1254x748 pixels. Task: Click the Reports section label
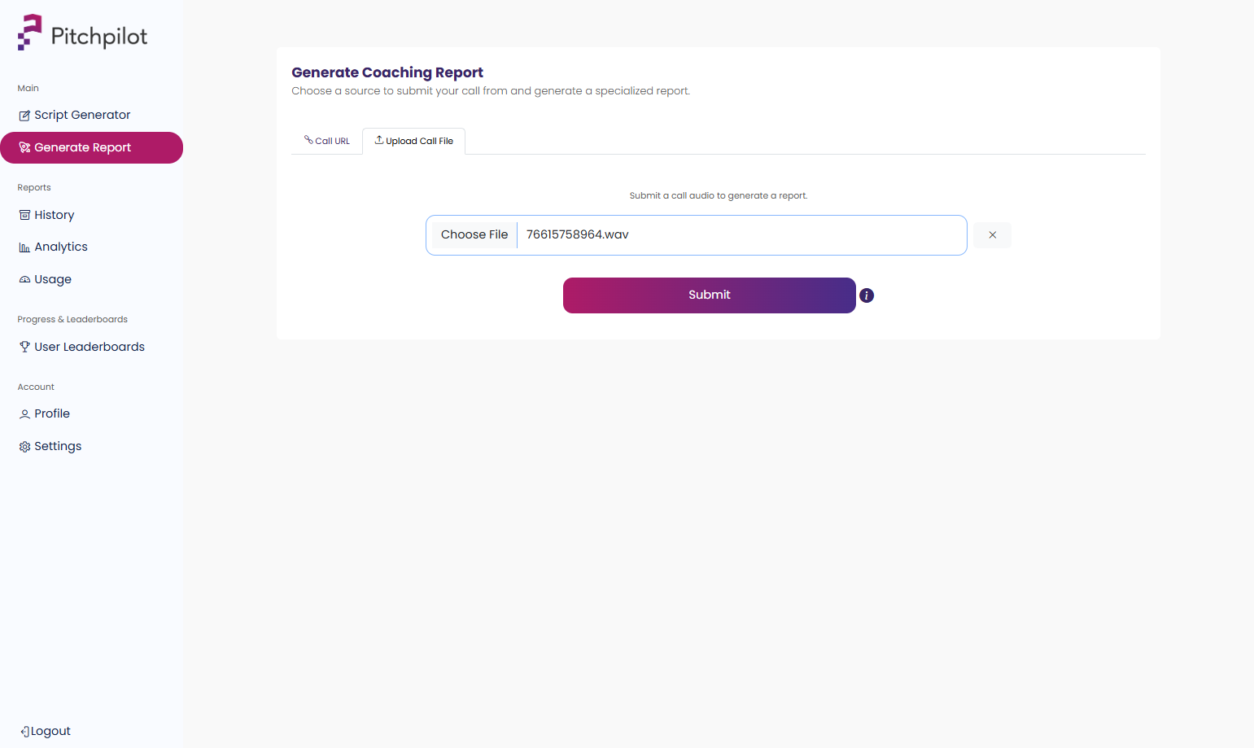coord(34,188)
